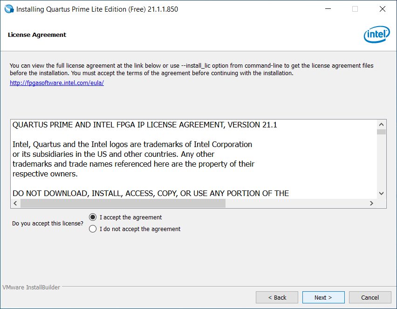Click the "VMware InstallBuilder" label
The width and height of the screenshot is (397, 309).
(31, 287)
